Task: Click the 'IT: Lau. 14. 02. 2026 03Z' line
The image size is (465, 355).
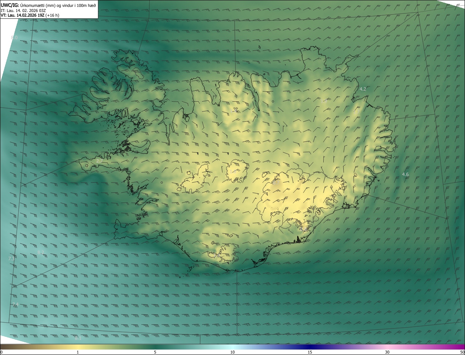Action: point(23,11)
